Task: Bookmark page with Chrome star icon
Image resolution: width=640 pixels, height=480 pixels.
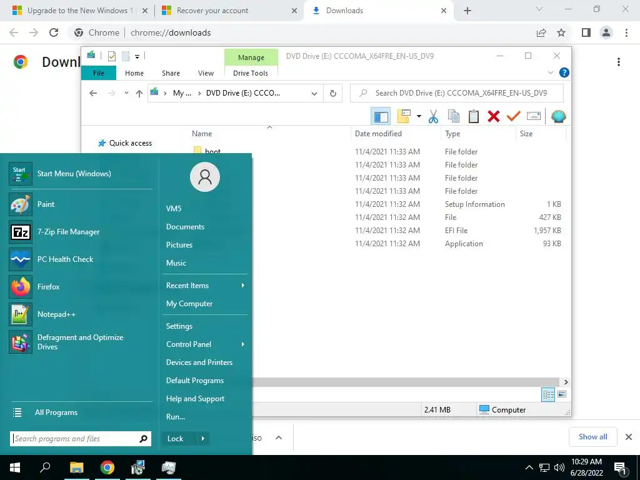Action: [561, 32]
